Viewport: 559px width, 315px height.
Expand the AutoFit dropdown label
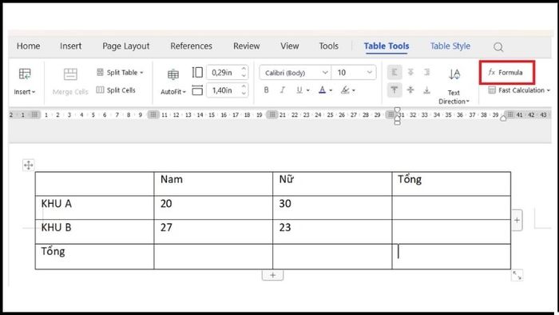click(x=173, y=92)
